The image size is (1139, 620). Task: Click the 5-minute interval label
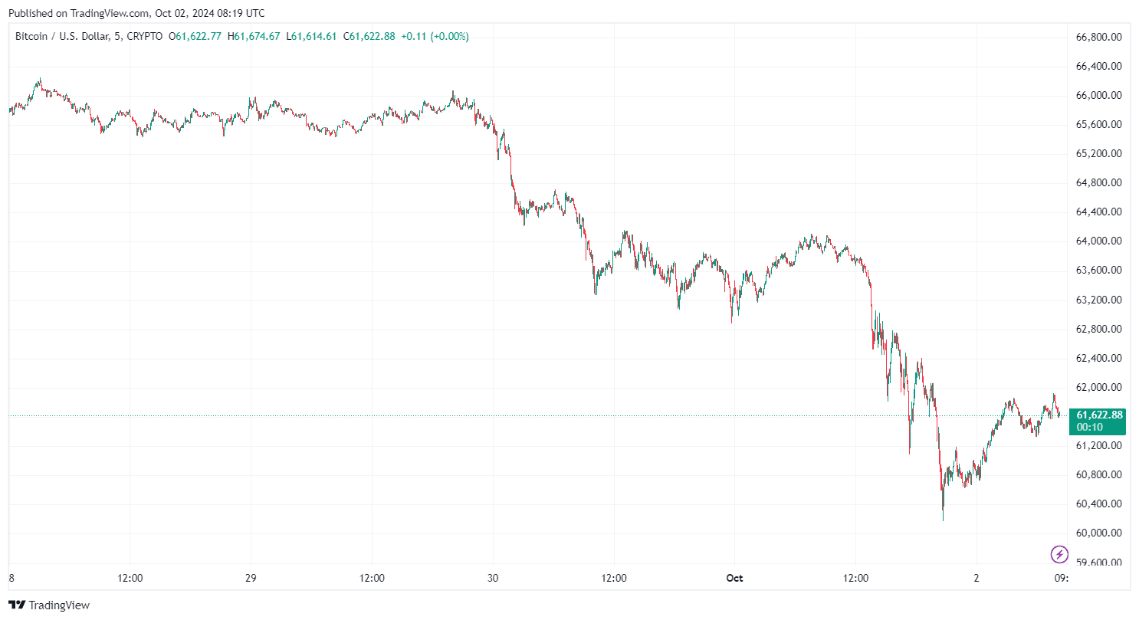tap(120, 36)
